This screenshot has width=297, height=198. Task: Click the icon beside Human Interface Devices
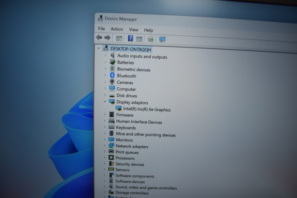pyautogui.click(x=111, y=121)
